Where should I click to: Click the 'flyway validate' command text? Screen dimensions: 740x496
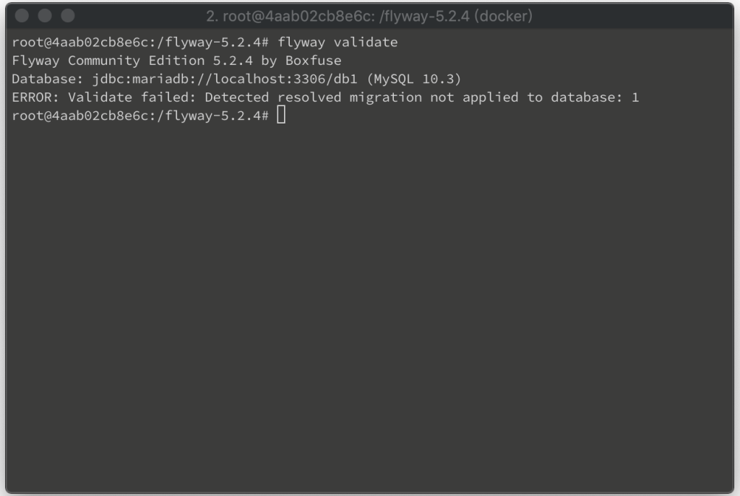(x=337, y=43)
